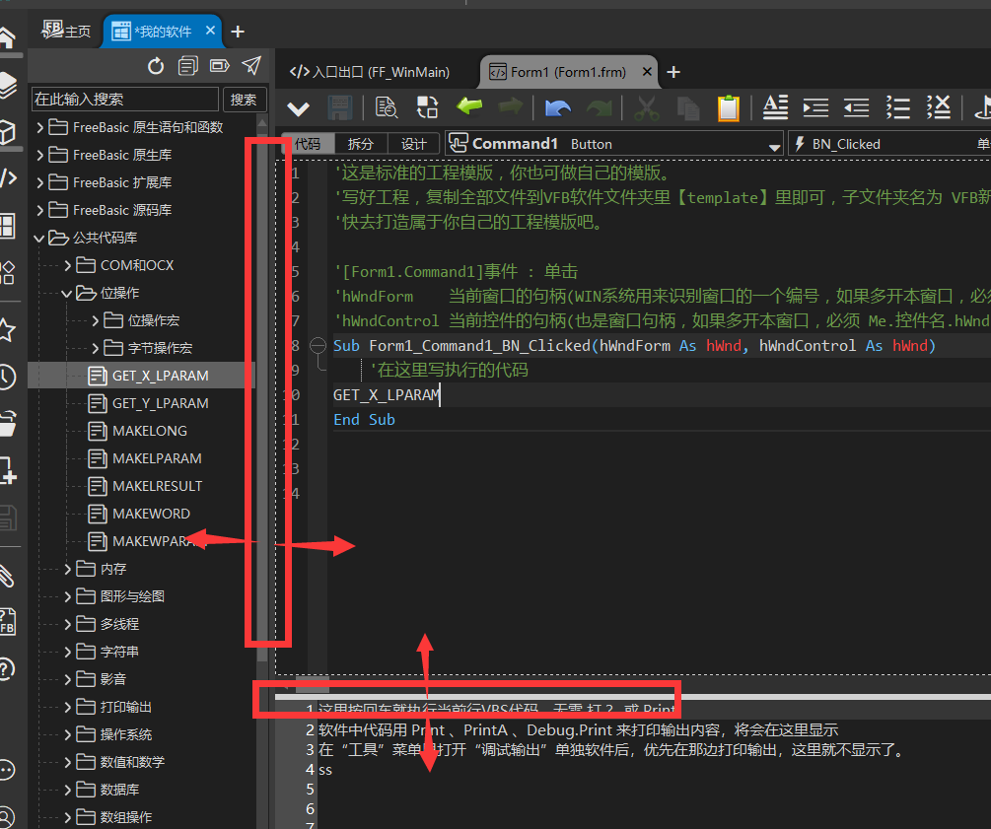The height and width of the screenshot is (829, 991).
Task: Switch to the 设计 design view
Action: [413, 144]
